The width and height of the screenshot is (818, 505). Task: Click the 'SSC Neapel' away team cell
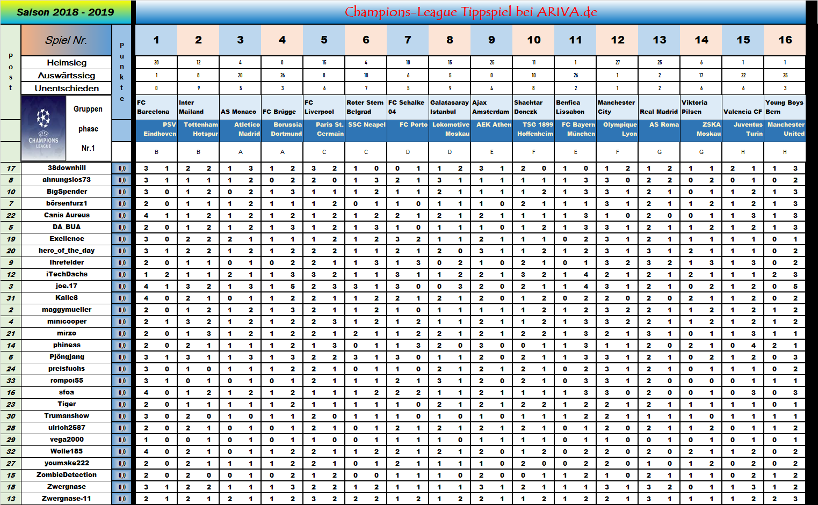click(x=366, y=131)
